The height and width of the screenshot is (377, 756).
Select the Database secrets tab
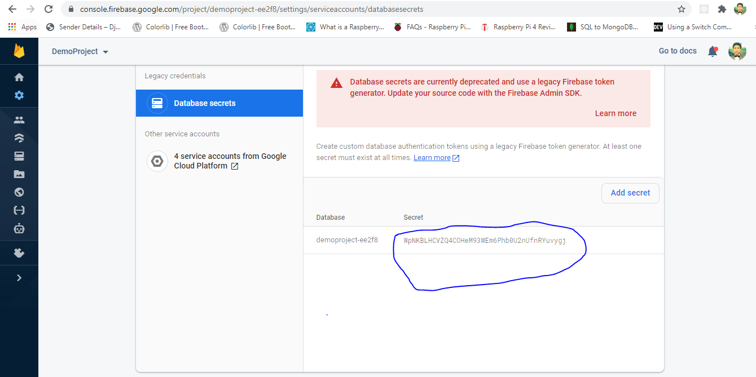pos(219,103)
